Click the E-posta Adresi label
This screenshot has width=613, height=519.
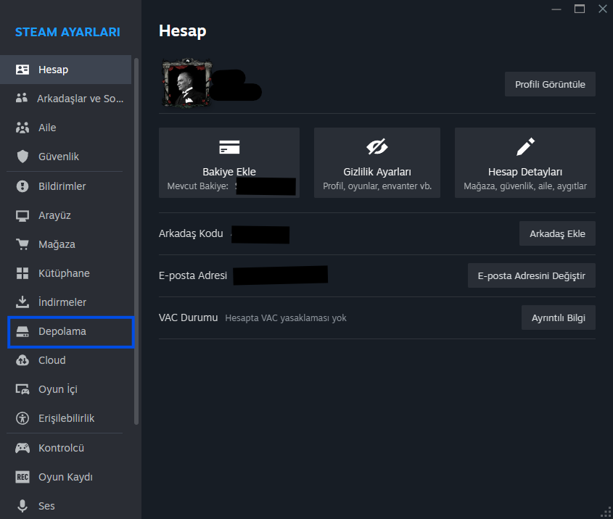[x=193, y=275]
